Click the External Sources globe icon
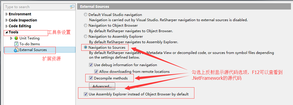Viewport: 293px width, 105px height. coord(16,50)
